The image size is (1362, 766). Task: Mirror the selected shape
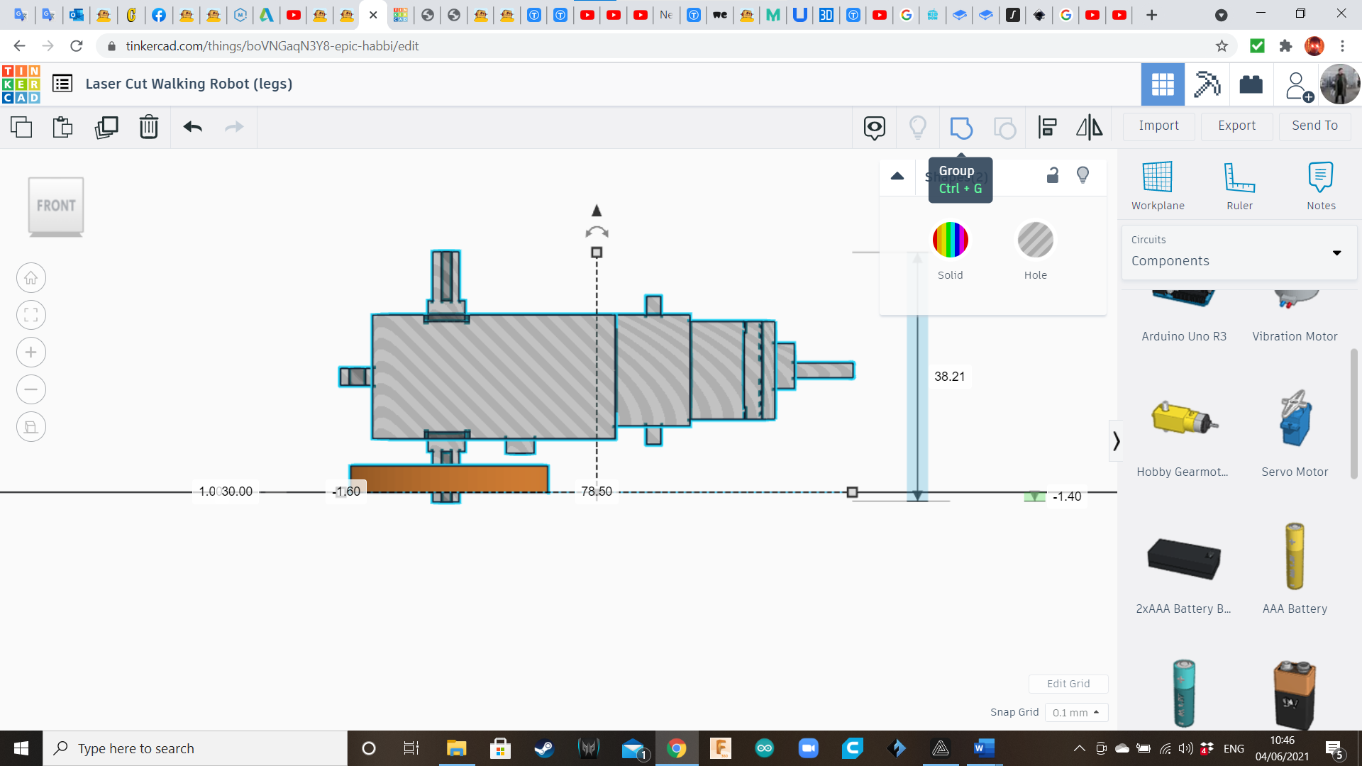pyautogui.click(x=1089, y=127)
